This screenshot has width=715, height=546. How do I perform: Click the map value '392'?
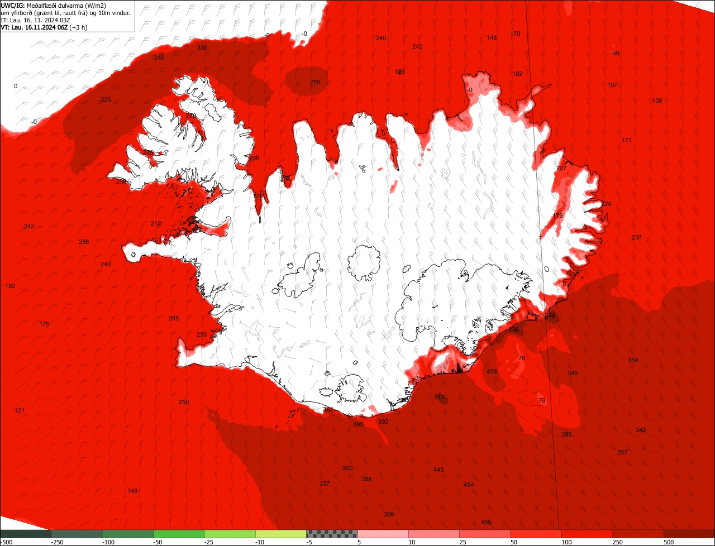[x=383, y=422]
